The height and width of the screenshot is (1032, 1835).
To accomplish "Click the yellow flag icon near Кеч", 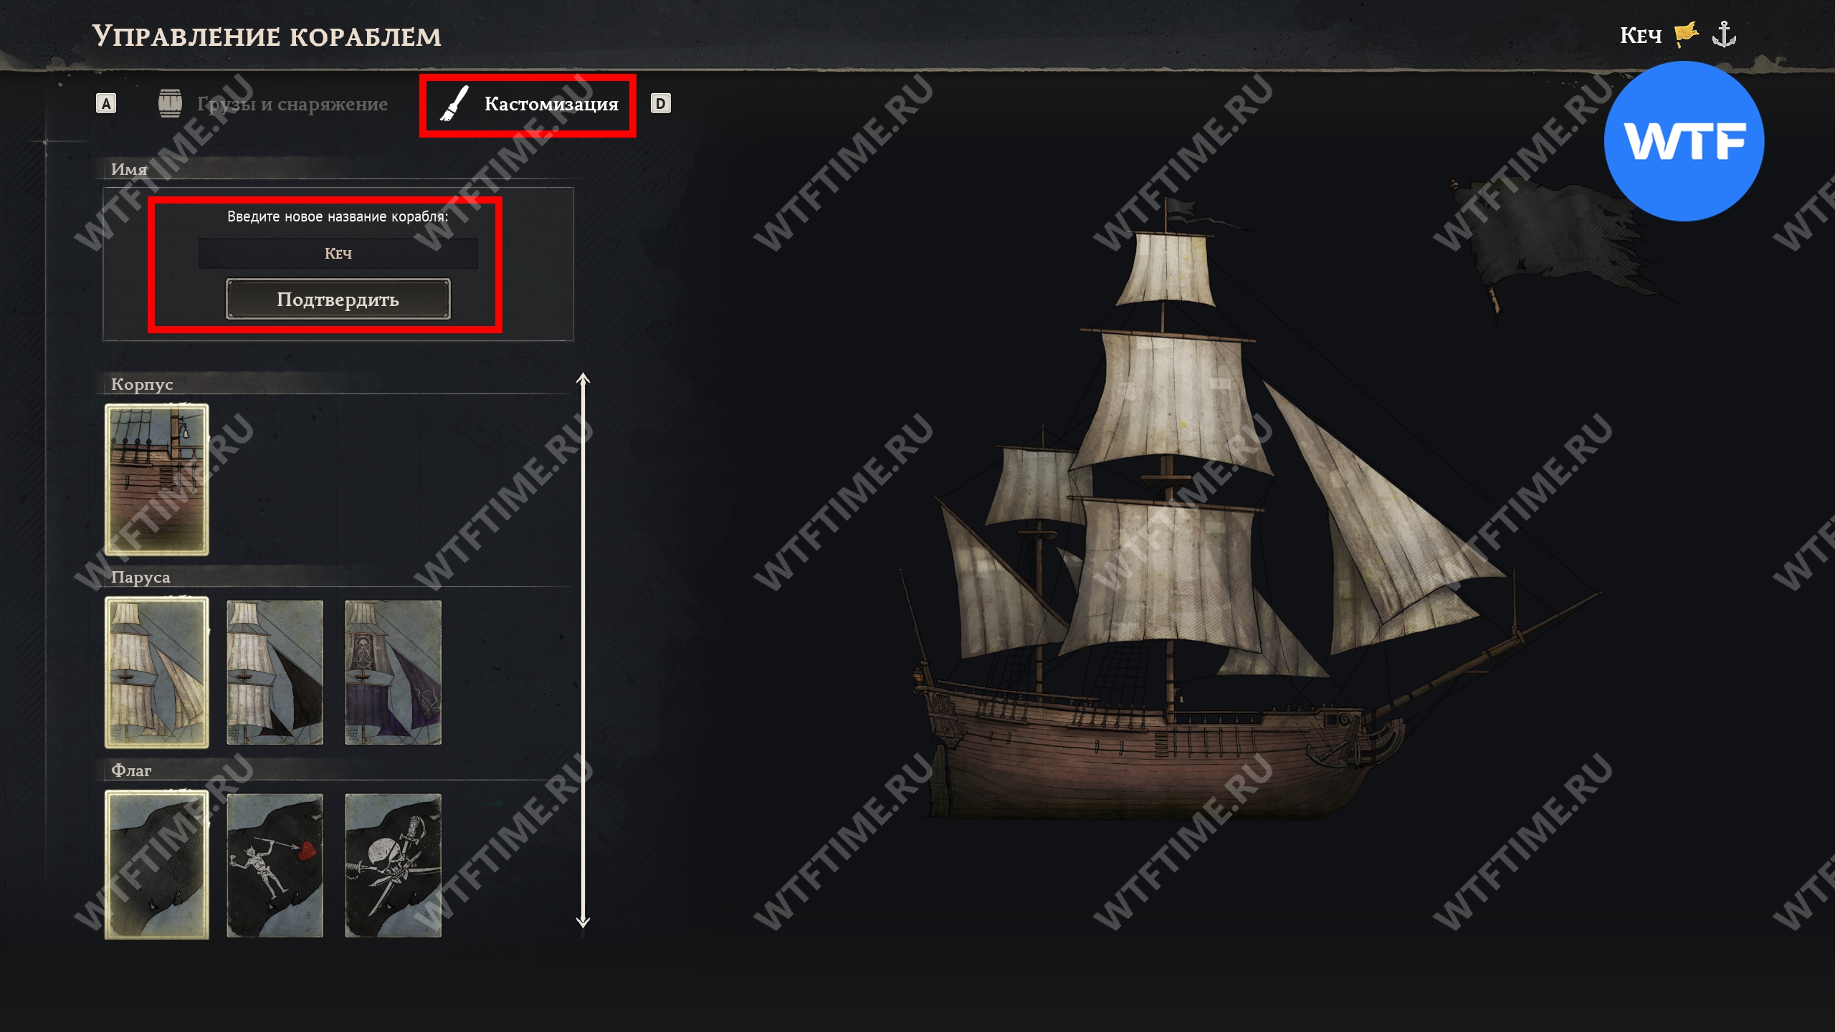I will point(1686,34).
